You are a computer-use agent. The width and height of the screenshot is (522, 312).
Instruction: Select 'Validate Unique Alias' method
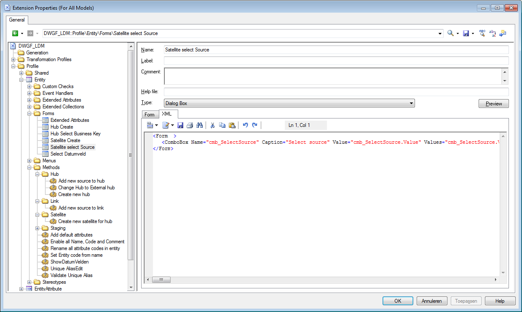tap(71, 275)
